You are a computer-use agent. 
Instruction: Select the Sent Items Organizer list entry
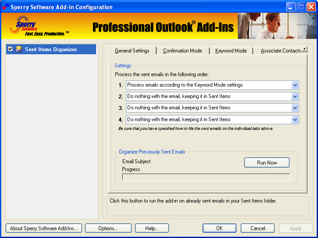click(x=51, y=49)
